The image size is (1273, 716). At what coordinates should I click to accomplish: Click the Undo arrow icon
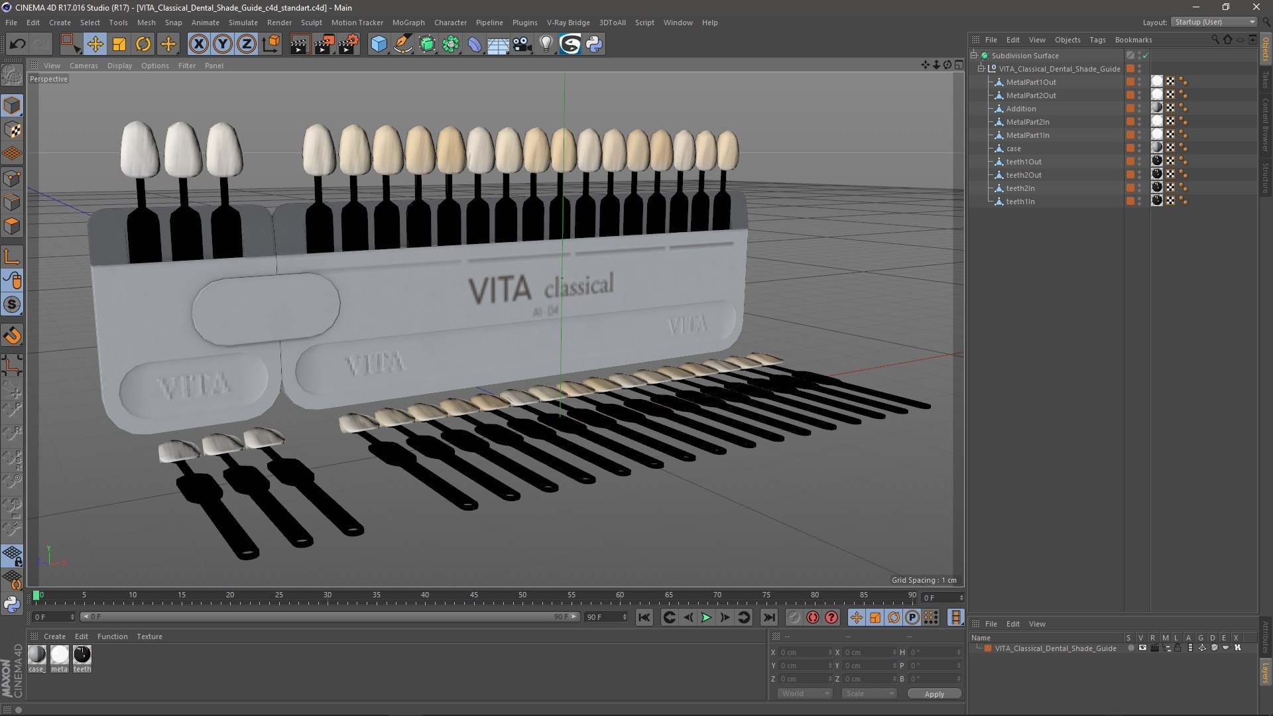pyautogui.click(x=17, y=44)
